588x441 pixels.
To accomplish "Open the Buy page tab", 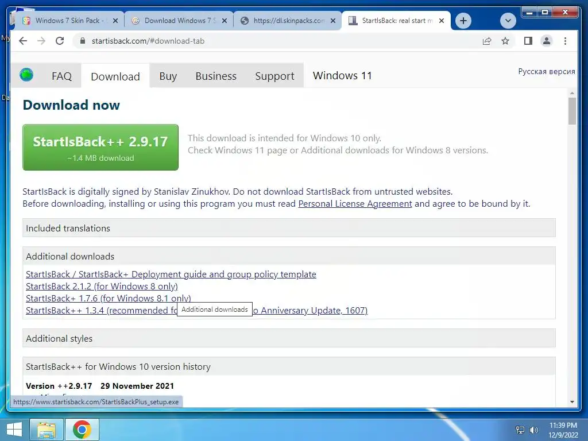I will pos(168,76).
